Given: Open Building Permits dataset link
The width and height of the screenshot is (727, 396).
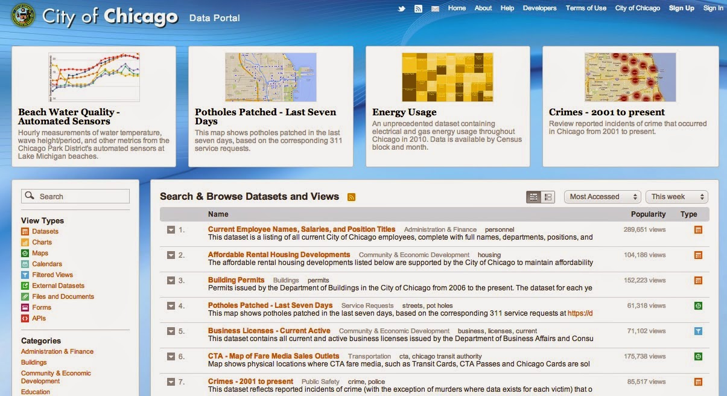Looking at the screenshot, I should point(236,280).
